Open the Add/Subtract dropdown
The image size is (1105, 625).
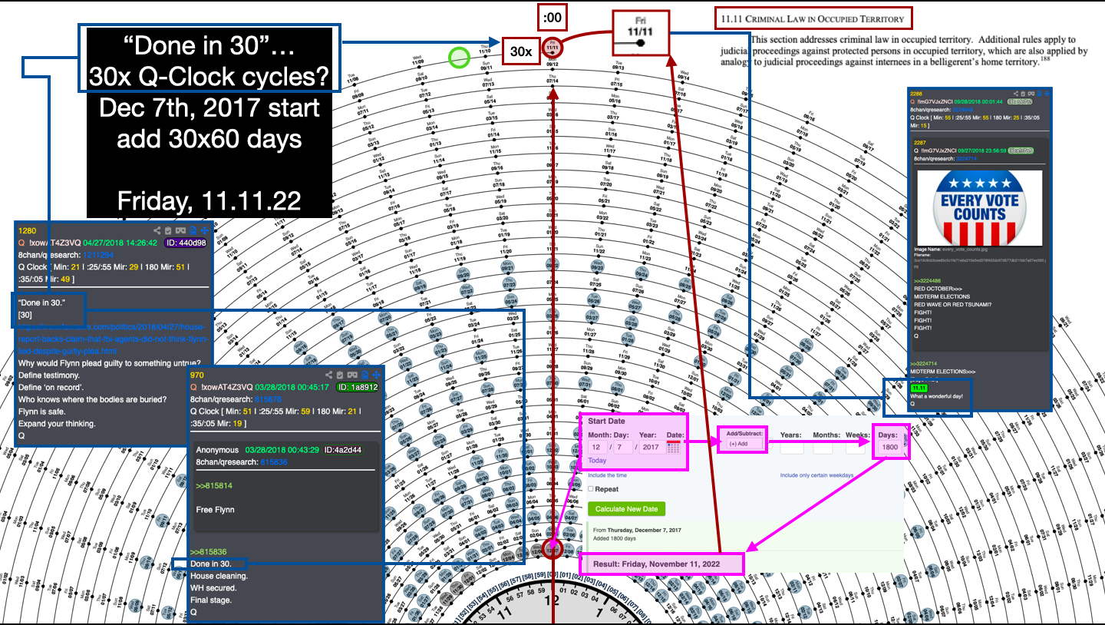pos(742,444)
